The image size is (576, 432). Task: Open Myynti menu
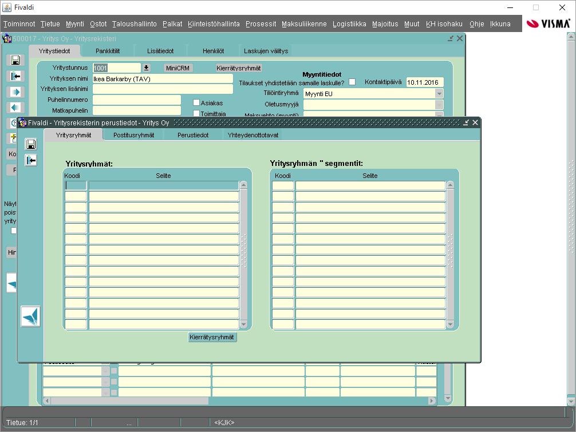click(75, 24)
